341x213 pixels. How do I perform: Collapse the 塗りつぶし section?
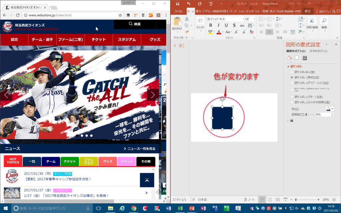(288, 67)
